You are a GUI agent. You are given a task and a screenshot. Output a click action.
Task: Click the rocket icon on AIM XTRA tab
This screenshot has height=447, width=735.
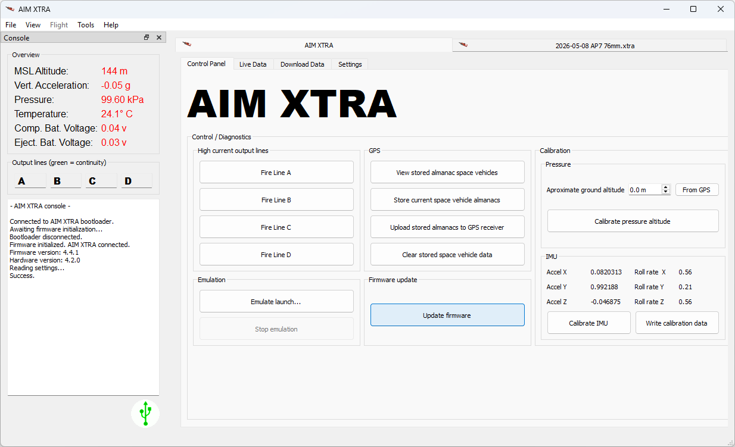[x=186, y=45]
